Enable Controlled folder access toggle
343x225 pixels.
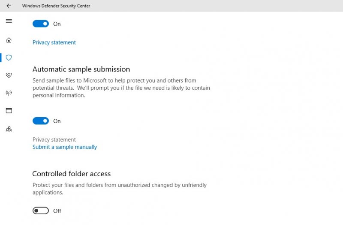[x=41, y=210]
